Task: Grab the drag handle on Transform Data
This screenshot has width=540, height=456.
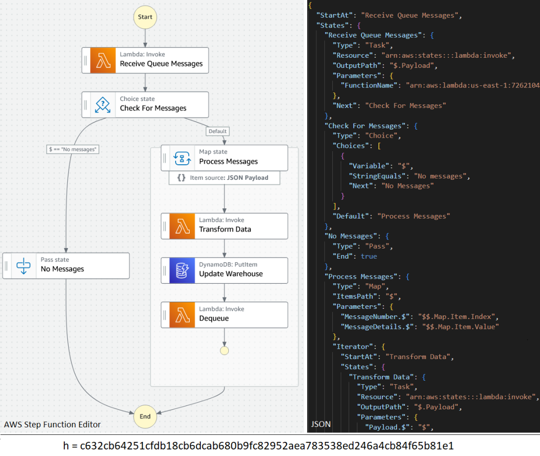Action: pyautogui.click(x=165, y=226)
